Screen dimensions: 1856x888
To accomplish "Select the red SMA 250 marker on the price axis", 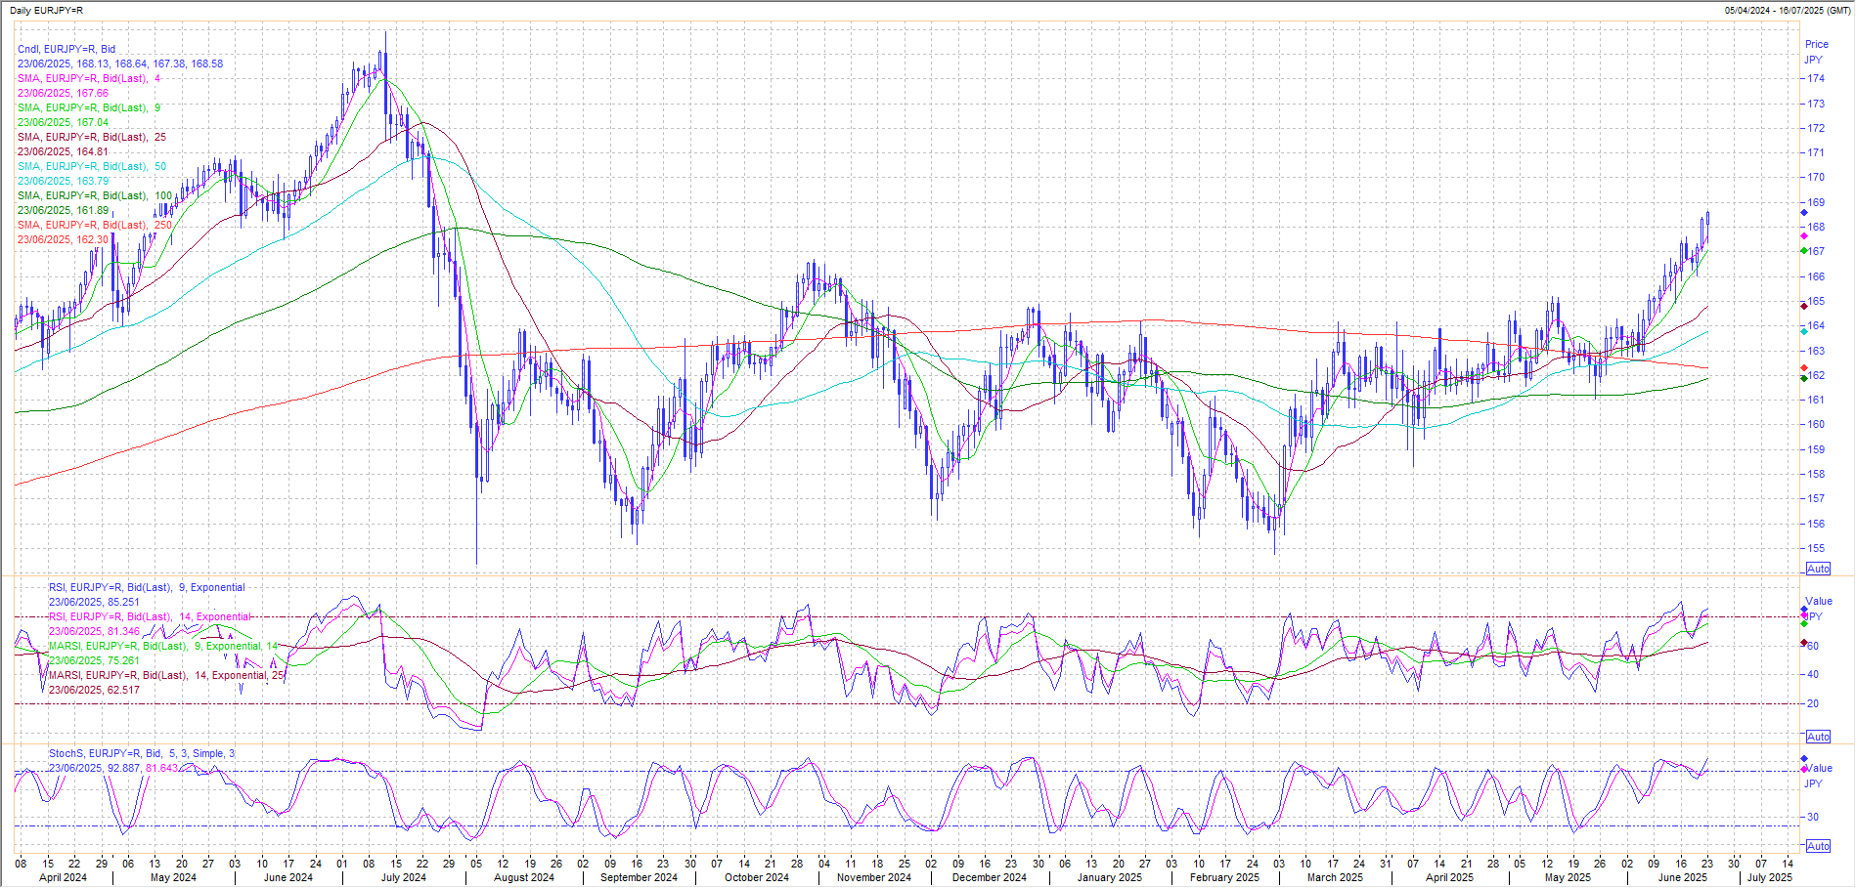I will click(x=1804, y=367).
